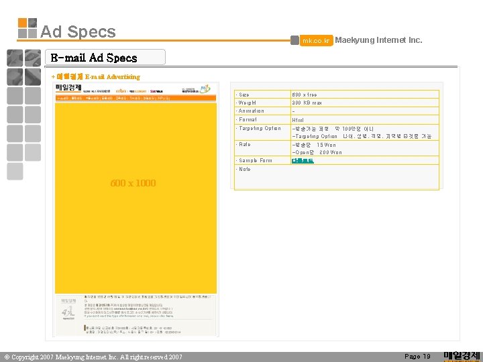
Task: Click the 'Page 19' footer label
Action: tap(417, 357)
